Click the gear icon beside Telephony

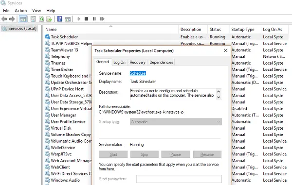click(48, 56)
